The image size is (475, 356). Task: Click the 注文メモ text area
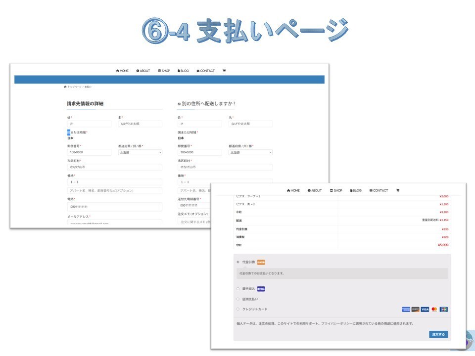[x=194, y=222]
